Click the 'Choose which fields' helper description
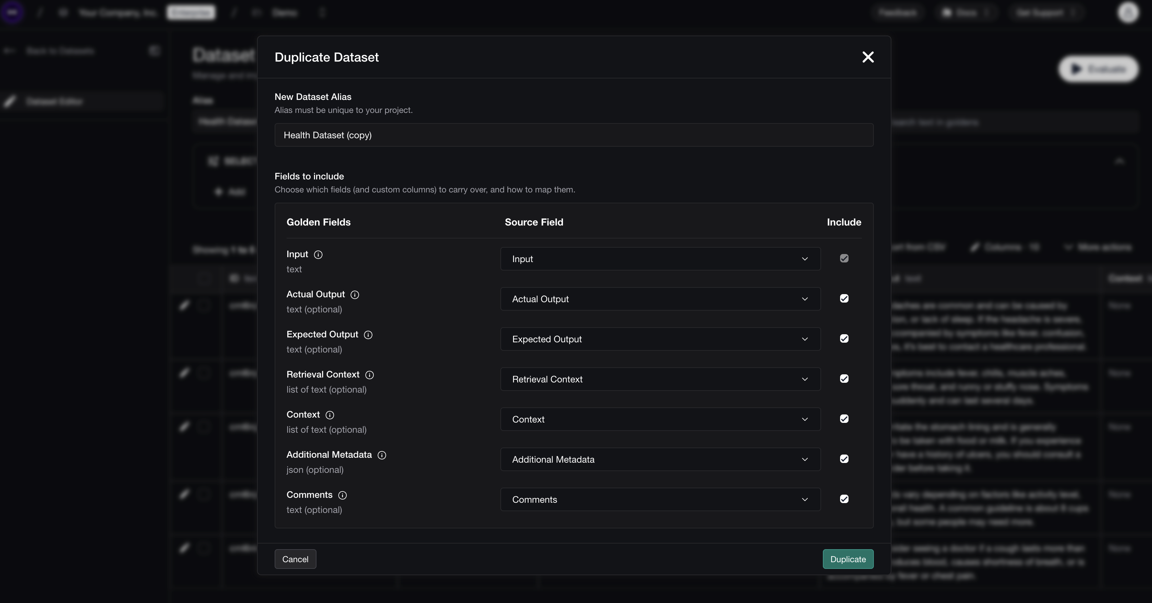Viewport: 1152px width, 603px height. tap(425, 190)
